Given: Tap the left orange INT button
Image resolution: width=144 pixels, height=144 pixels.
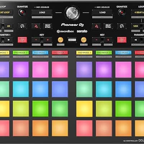Looking at the screenshot, I should [x=60, y=40].
